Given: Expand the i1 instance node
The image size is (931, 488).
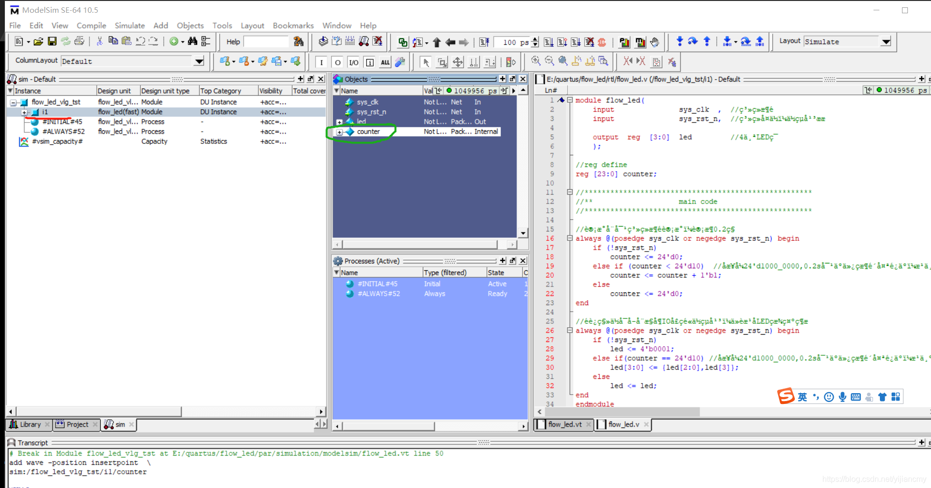Looking at the screenshot, I should [24, 113].
